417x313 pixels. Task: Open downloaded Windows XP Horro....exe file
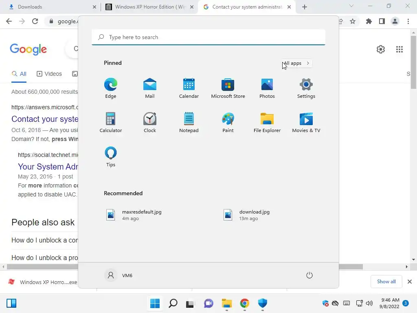[x=42, y=282]
